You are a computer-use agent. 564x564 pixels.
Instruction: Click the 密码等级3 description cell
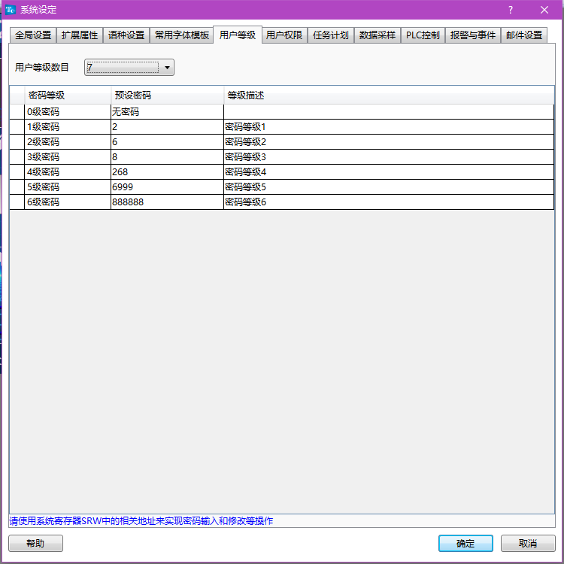pyautogui.click(x=389, y=157)
